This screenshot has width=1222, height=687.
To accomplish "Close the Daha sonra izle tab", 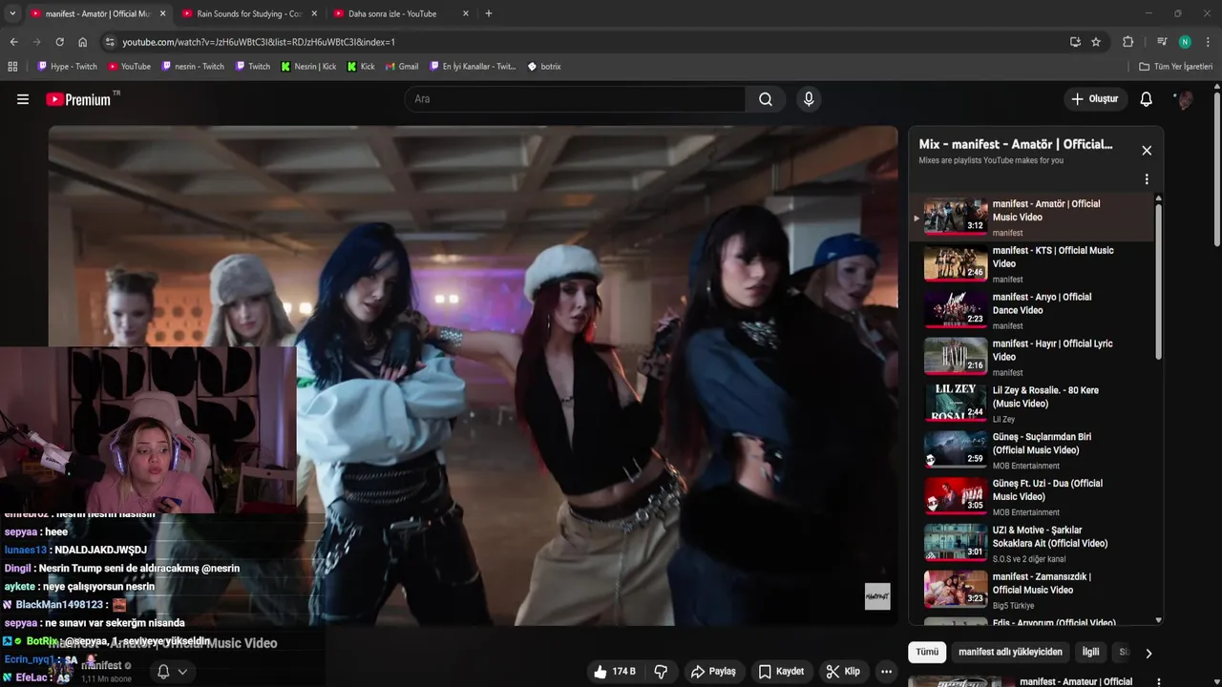I will [x=466, y=13].
